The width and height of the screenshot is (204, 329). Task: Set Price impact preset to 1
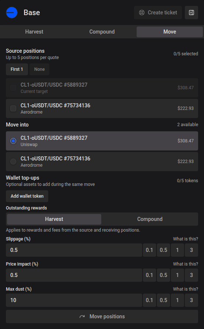(177, 275)
